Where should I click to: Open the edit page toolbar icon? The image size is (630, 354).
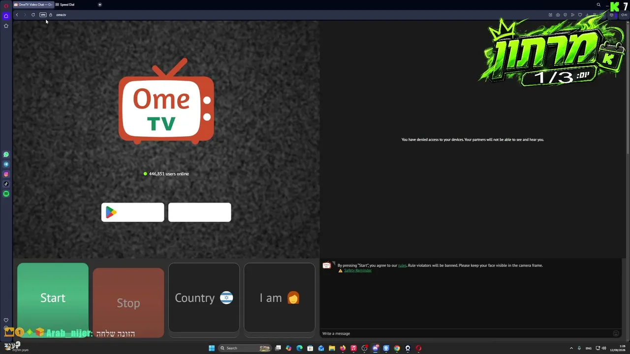[x=550, y=15]
